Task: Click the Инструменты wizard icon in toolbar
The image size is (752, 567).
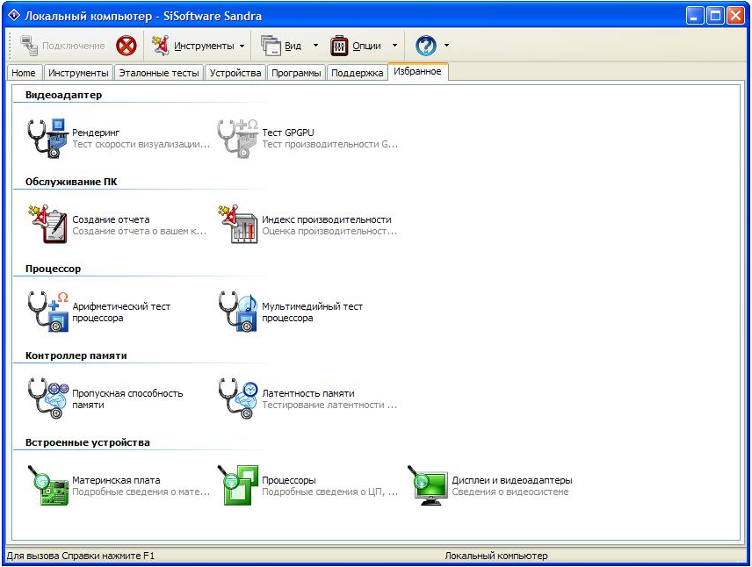Action: point(160,46)
